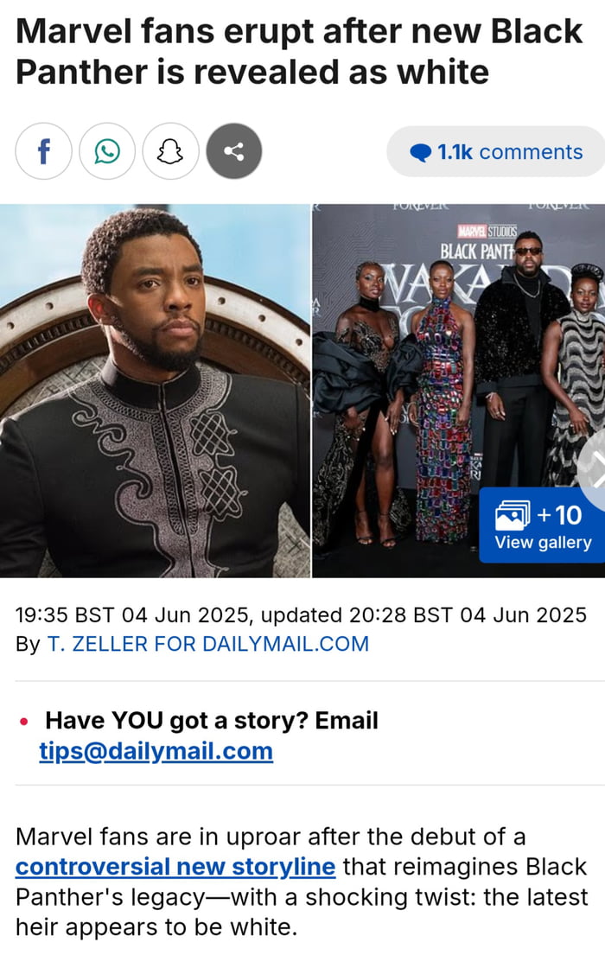Open the generic share options icon
The width and height of the screenshot is (605, 955).
click(234, 151)
